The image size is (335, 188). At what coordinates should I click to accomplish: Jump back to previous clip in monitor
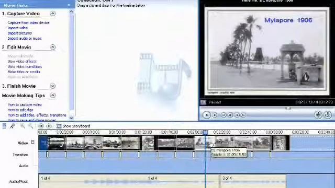tap(224, 115)
